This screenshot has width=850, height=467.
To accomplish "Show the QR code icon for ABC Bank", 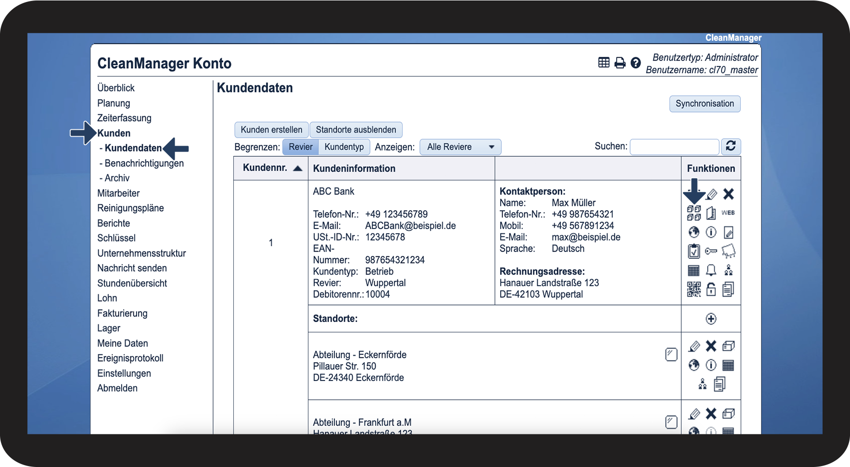I will 694,289.
